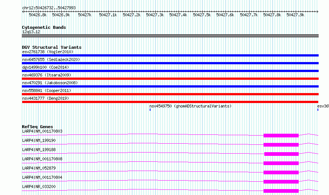Open the LARP4|NM_199190 transcript label
Image resolution: width=329 pixels, height=195 pixels.
(x=39, y=140)
